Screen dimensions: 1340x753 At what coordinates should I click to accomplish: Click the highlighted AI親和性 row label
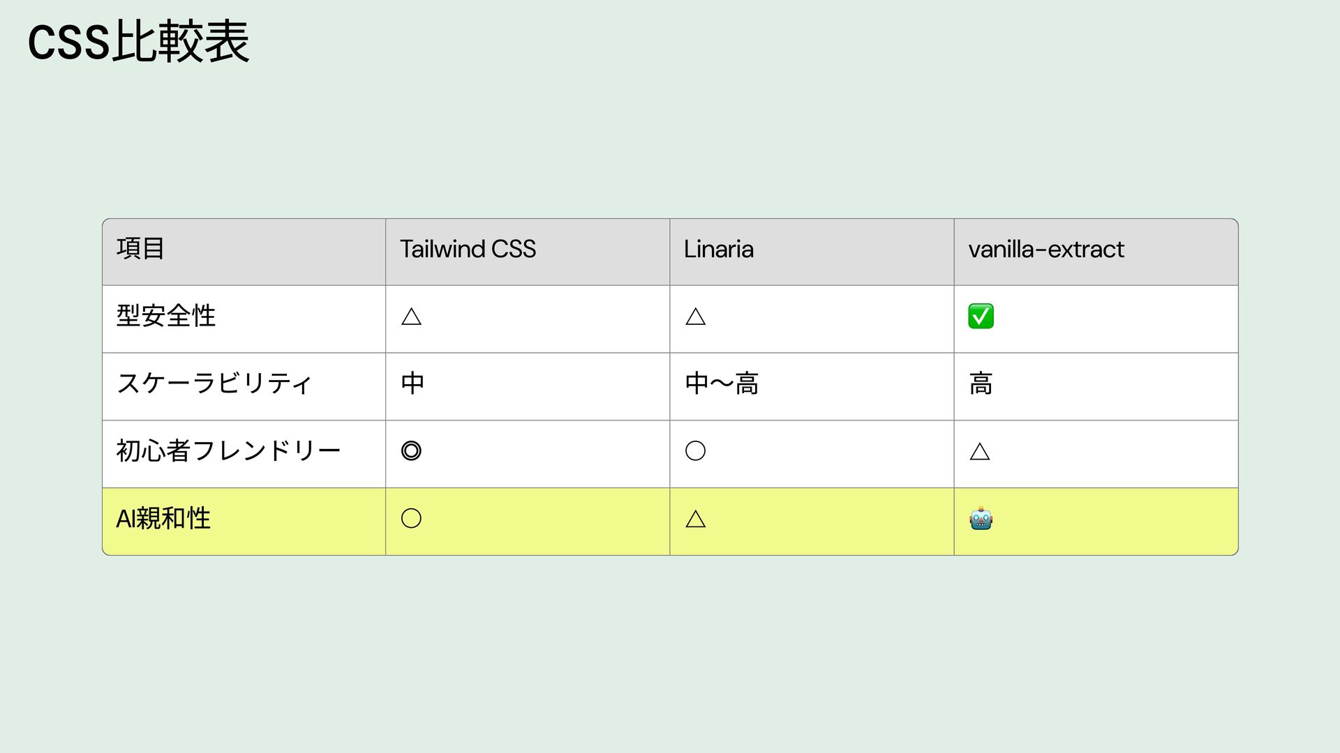(163, 519)
